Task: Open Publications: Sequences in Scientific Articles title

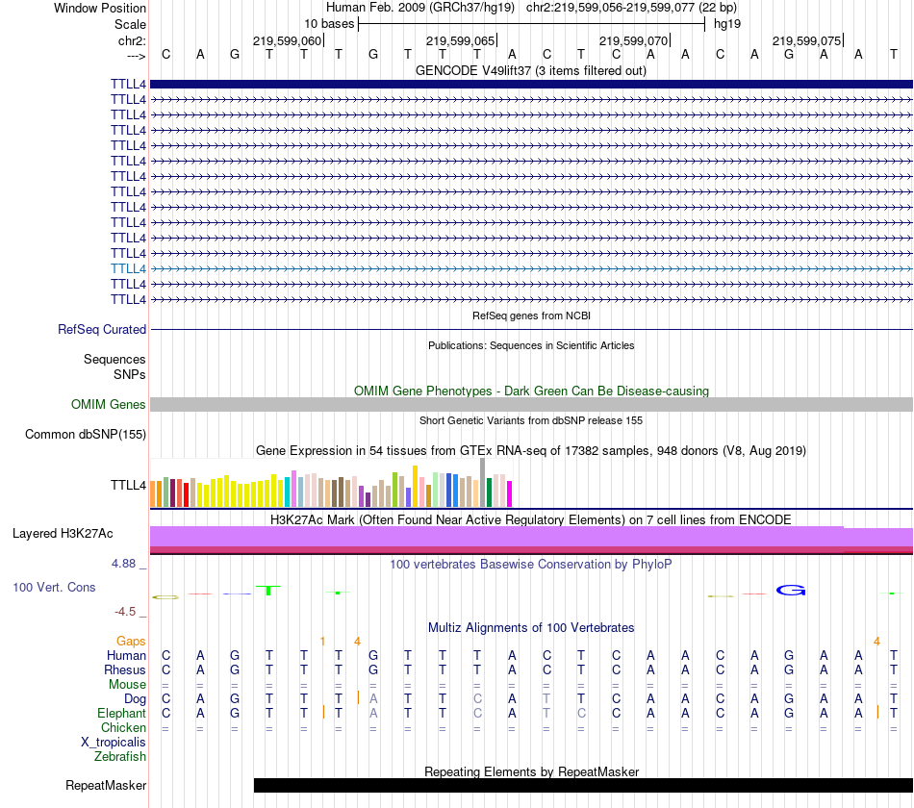Action: (531, 345)
